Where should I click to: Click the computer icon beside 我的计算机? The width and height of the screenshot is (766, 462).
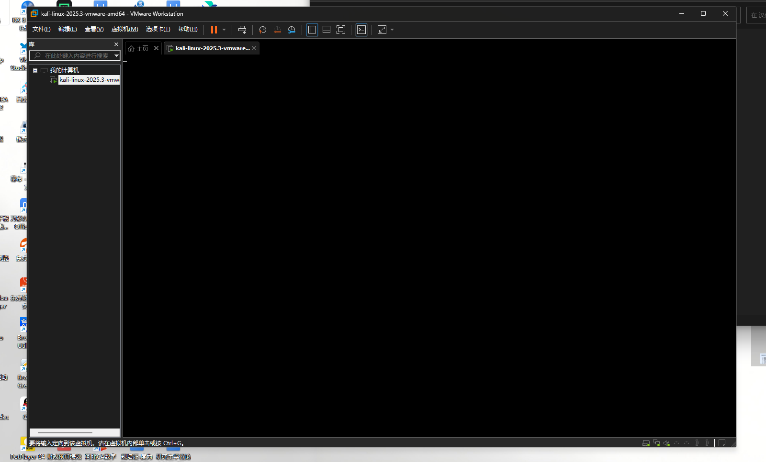point(44,70)
